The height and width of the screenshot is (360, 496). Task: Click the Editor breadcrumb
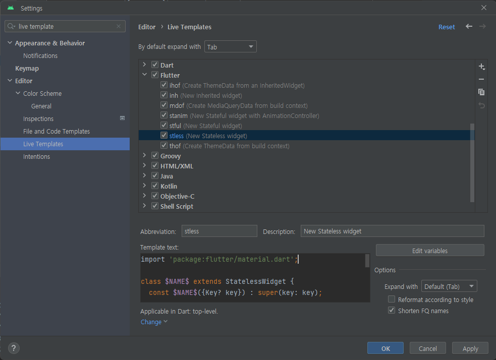147,27
